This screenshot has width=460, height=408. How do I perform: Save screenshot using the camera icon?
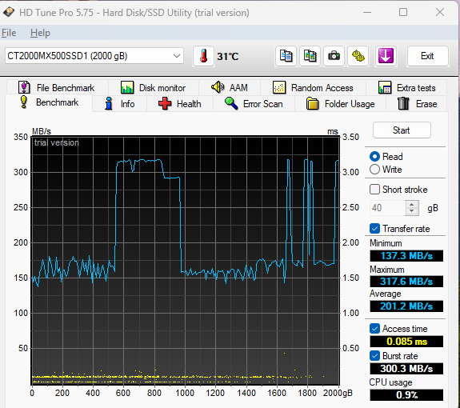click(x=334, y=56)
